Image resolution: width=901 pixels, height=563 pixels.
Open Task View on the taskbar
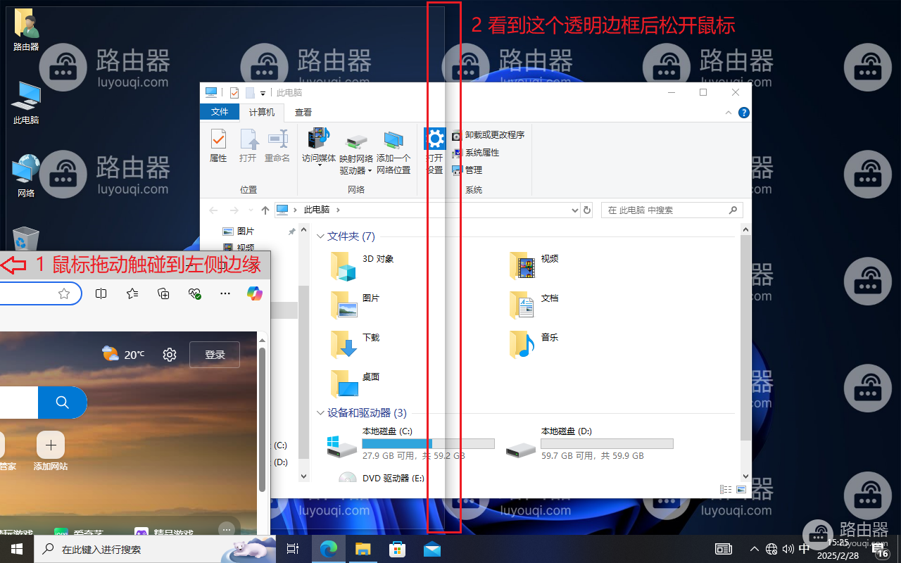point(293,549)
